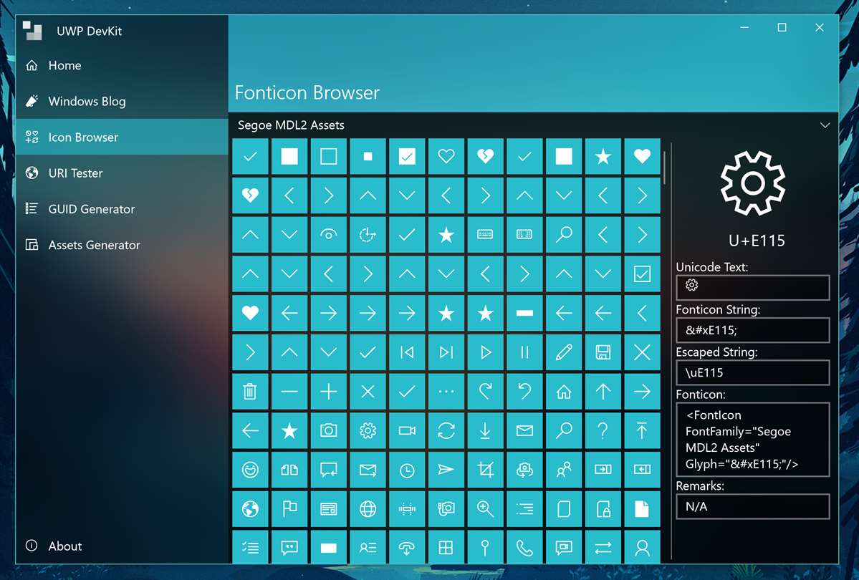
Task: Go to Home in the sidebar
Action: click(x=122, y=66)
